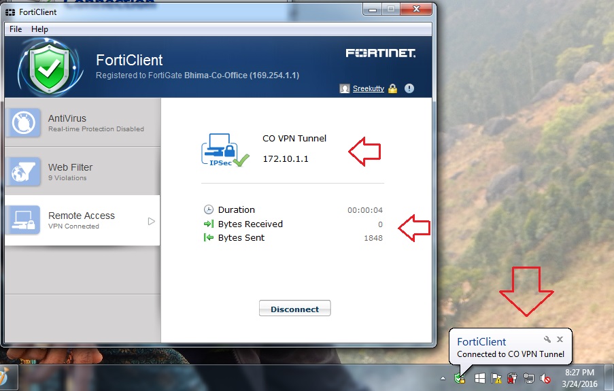The height and width of the screenshot is (391, 614).
Task: Click the yellow padlock icon beside Sreekutty
Action: coord(392,88)
